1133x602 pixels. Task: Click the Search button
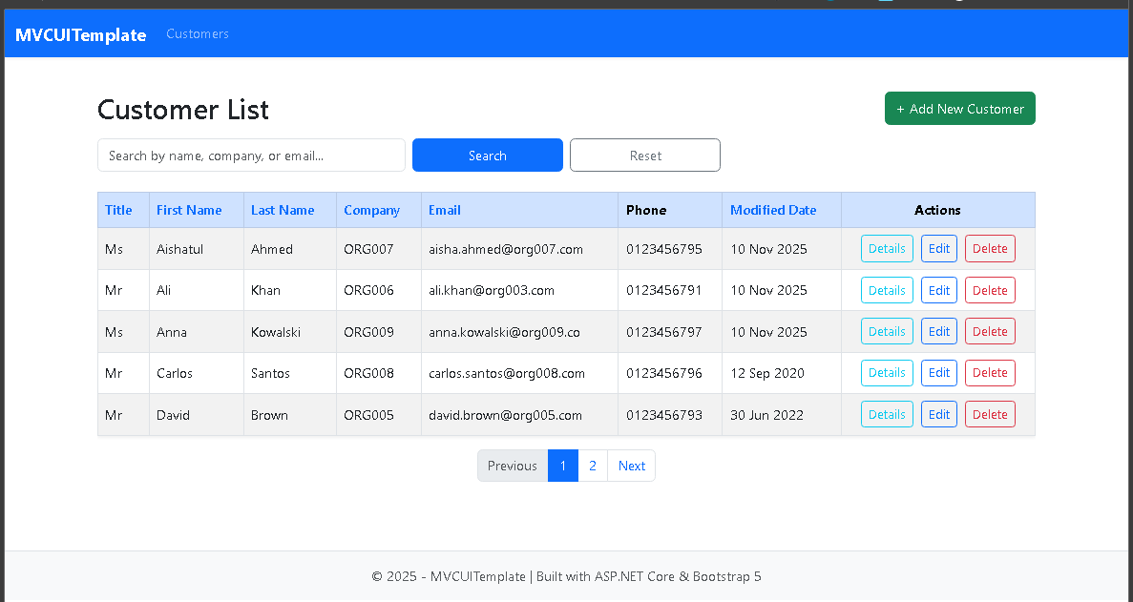pos(487,155)
